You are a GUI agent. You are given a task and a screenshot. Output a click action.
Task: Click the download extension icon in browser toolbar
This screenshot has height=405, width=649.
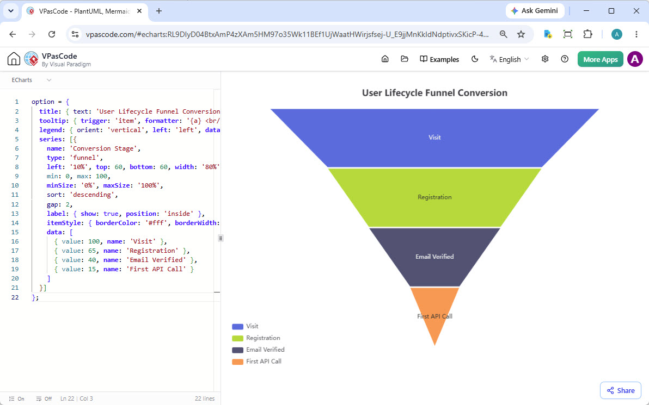[x=548, y=34]
